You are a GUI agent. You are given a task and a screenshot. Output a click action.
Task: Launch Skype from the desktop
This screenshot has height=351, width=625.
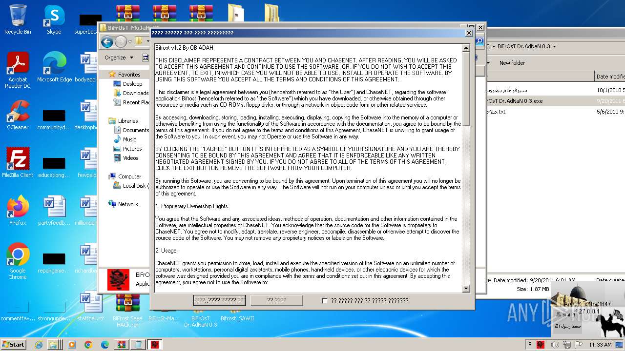[54, 19]
